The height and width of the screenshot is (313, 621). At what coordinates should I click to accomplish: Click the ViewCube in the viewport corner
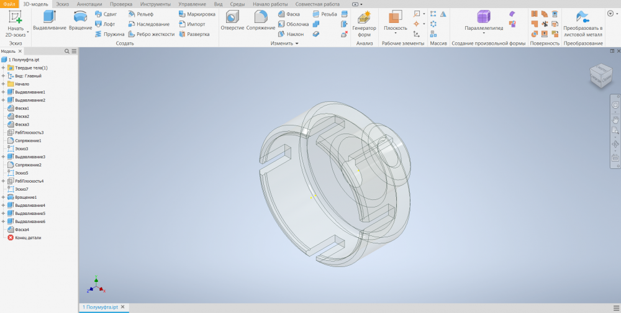(600, 76)
